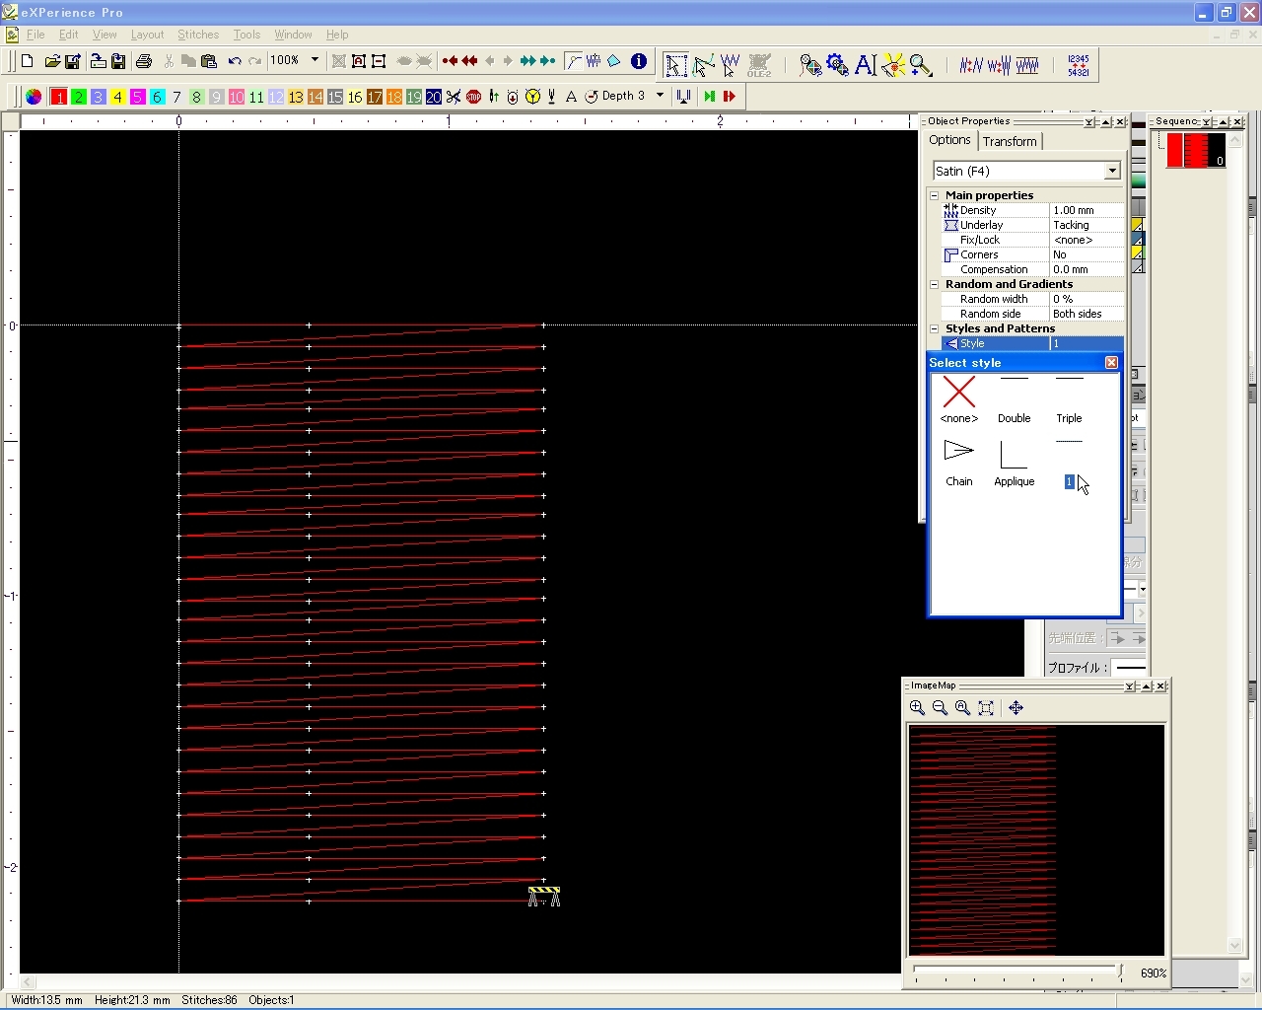Image resolution: width=1262 pixels, height=1010 pixels.
Task: Click the Paste clipboard icon
Action: click(x=209, y=61)
